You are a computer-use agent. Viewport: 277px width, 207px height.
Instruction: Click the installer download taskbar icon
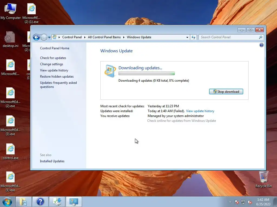click(57, 202)
